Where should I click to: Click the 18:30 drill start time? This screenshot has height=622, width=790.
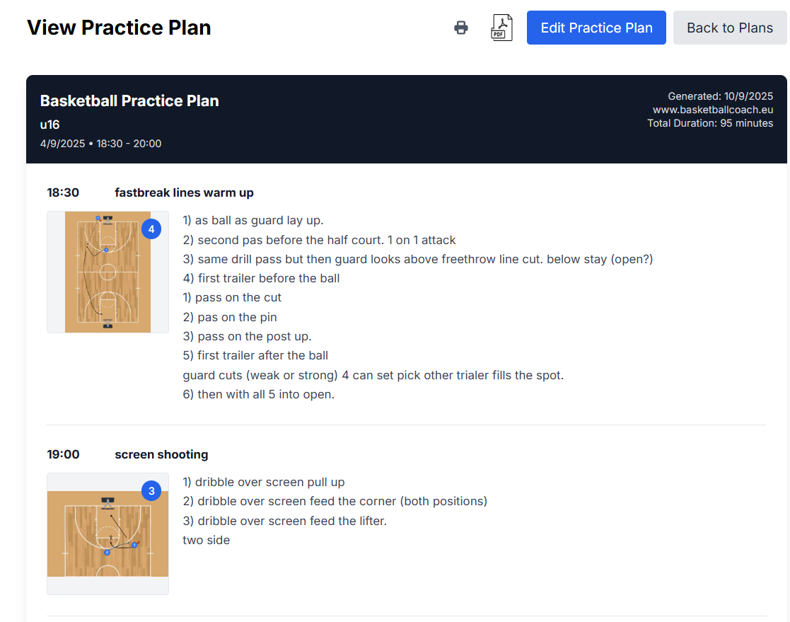[x=63, y=192]
